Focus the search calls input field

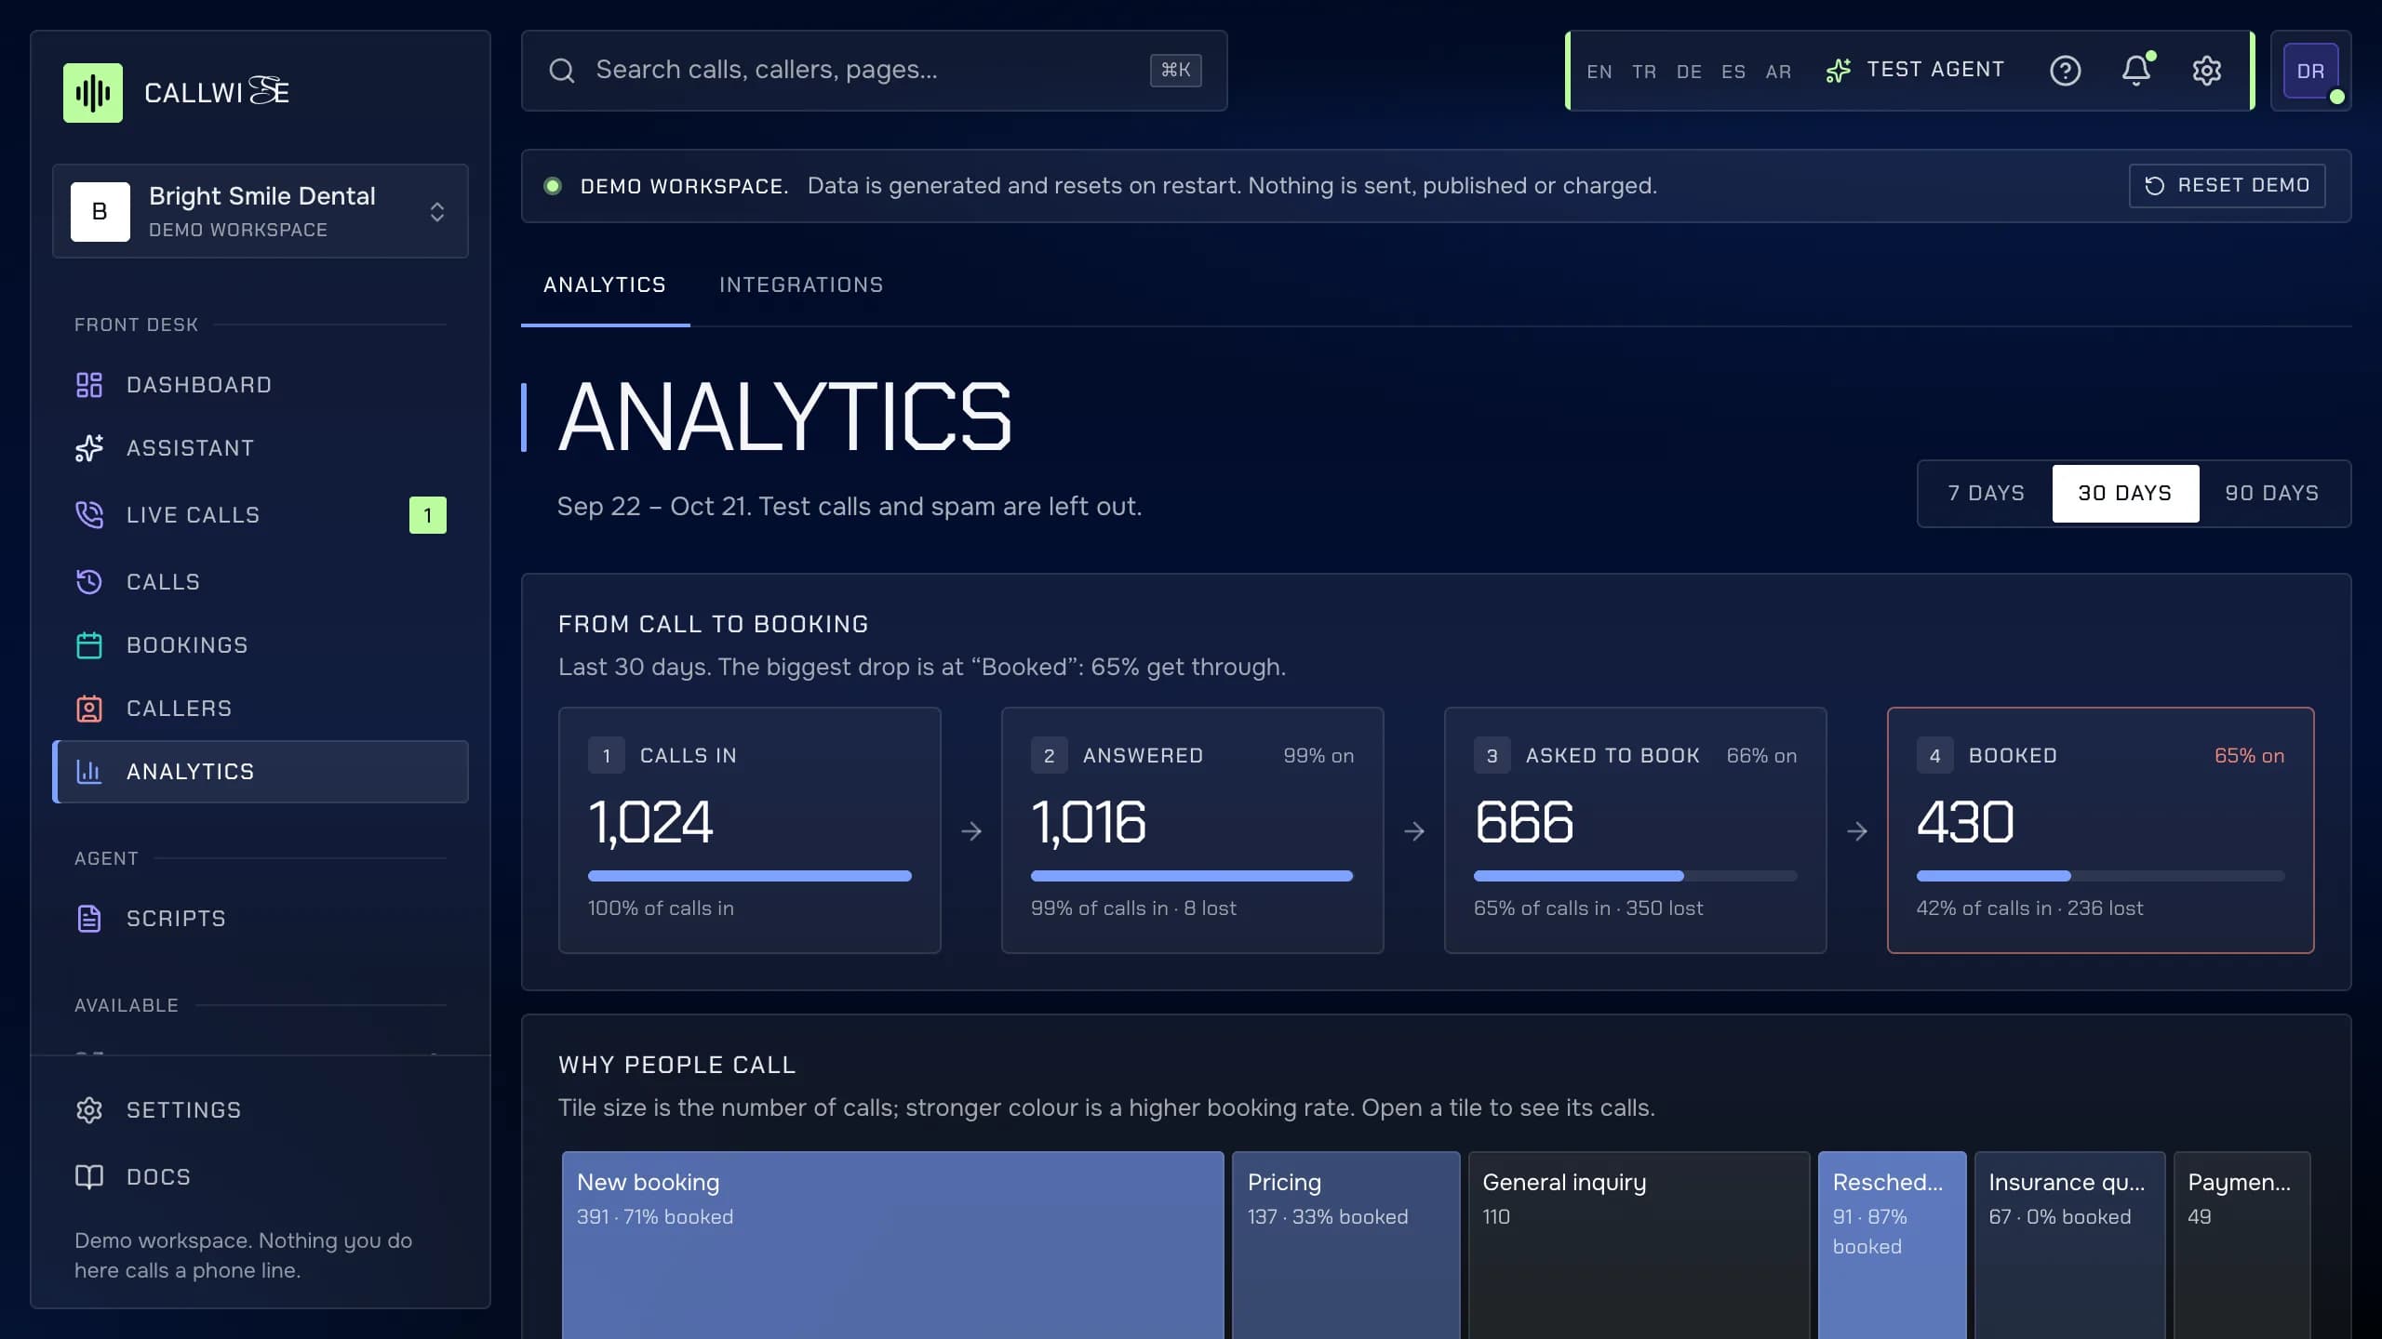pyautogui.click(x=875, y=71)
